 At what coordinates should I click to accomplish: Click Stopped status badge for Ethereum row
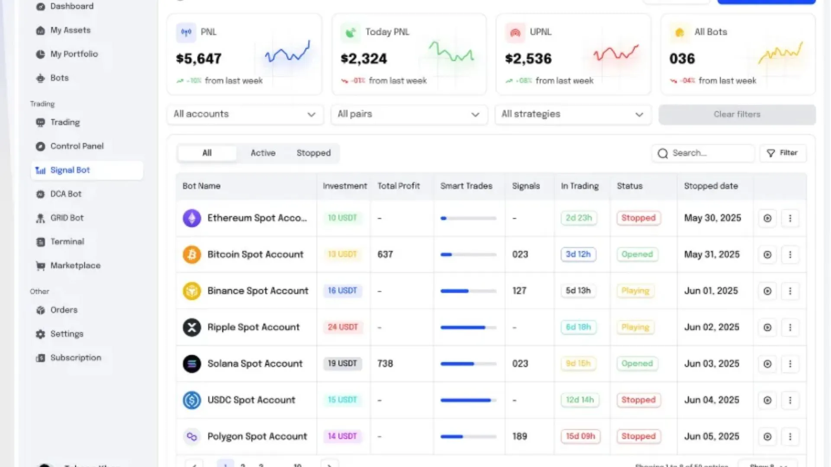638,218
